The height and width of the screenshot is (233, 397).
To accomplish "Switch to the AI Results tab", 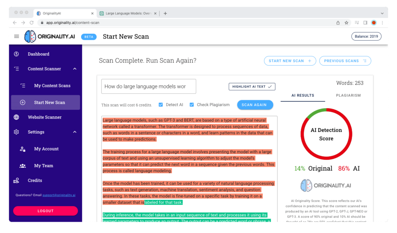I will [303, 95].
